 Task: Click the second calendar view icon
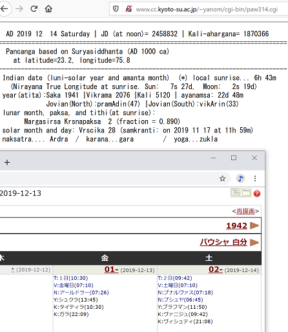click(x=246, y=192)
